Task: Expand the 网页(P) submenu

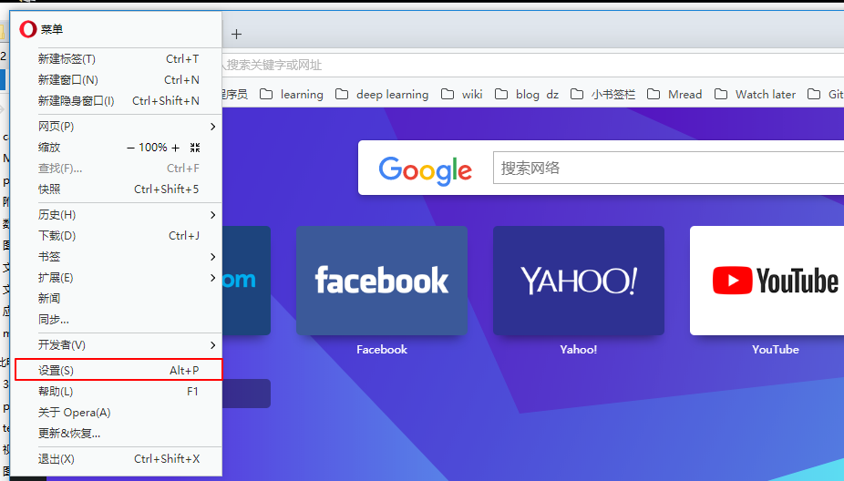Action: [x=118, y=127]
